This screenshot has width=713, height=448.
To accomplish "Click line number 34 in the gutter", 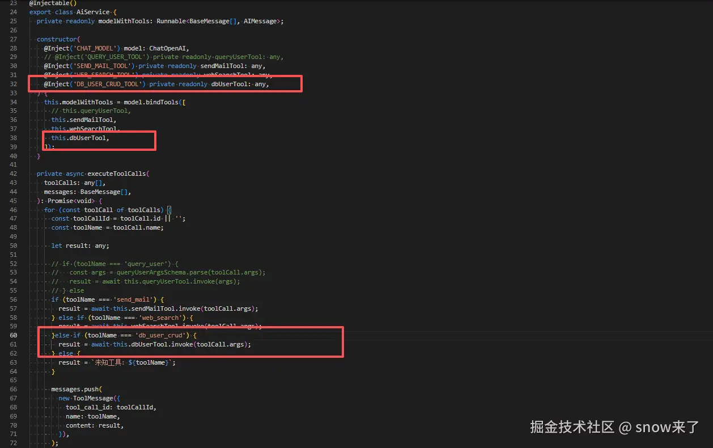I will [x=14, y=102].
